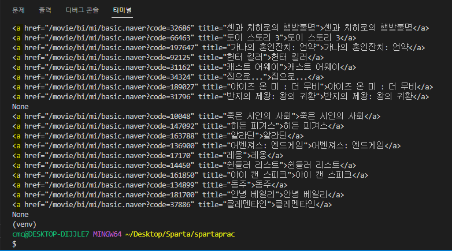Click the 알라딘 line code=163788

(158, 136)
